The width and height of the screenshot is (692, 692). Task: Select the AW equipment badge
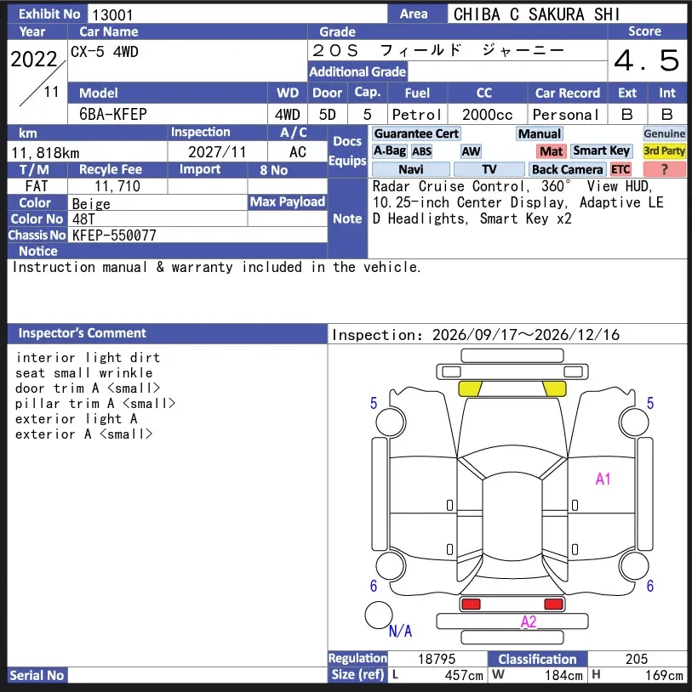tap(471, 151)
